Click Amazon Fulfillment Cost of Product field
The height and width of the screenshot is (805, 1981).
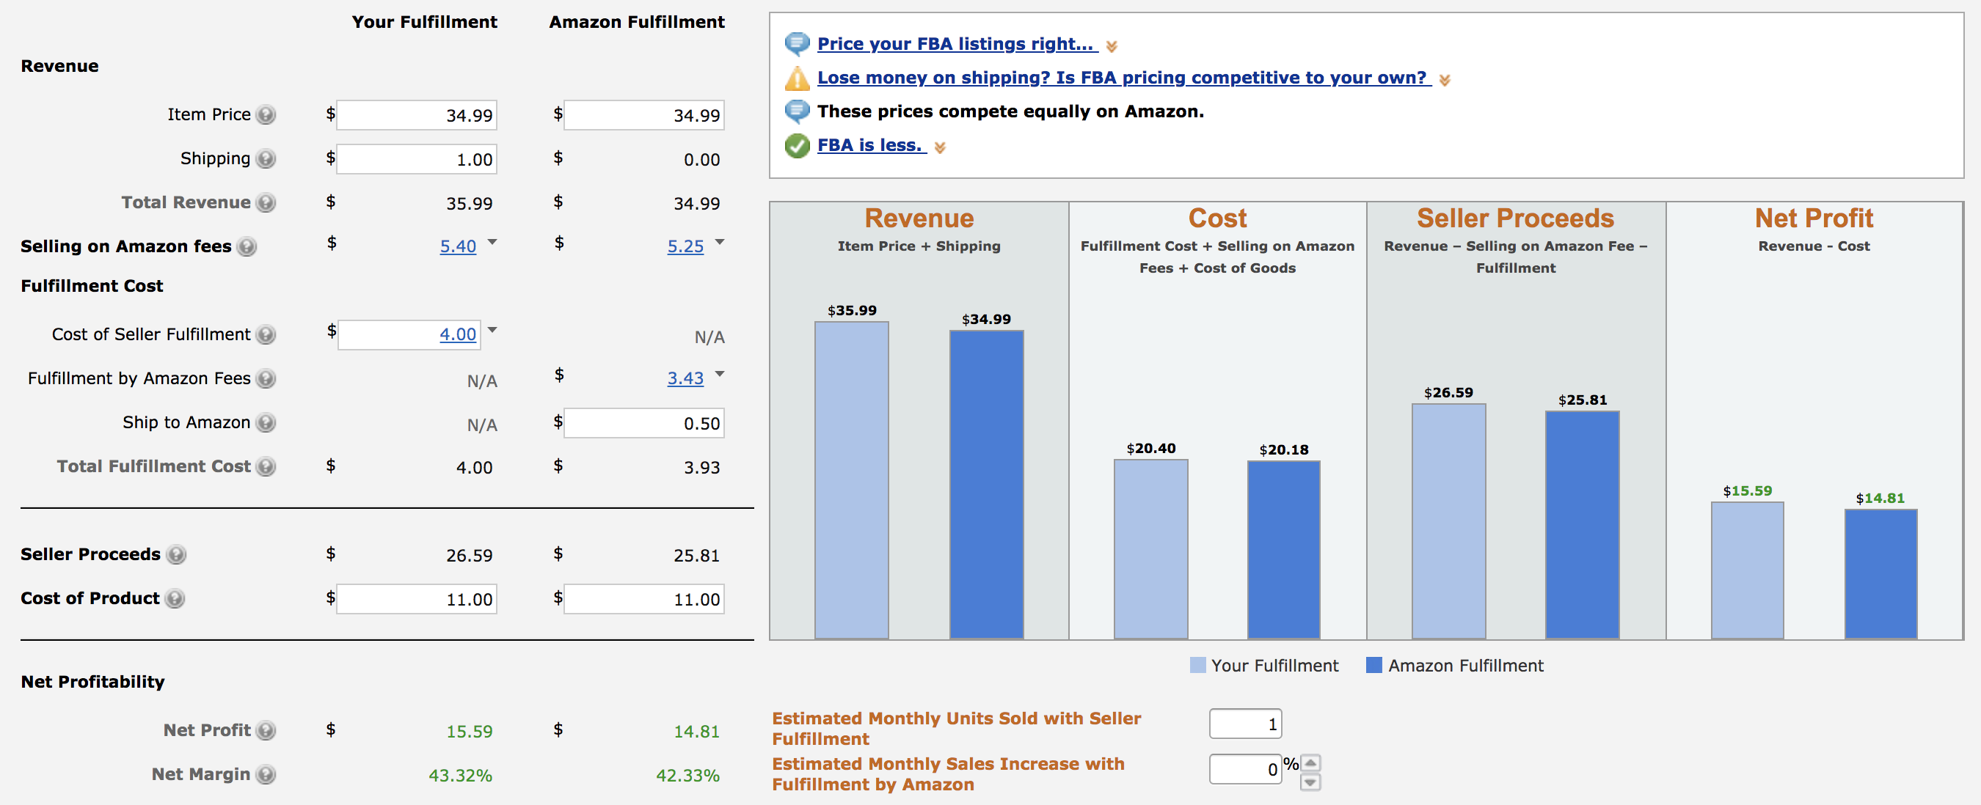click(x=644, y=599)
